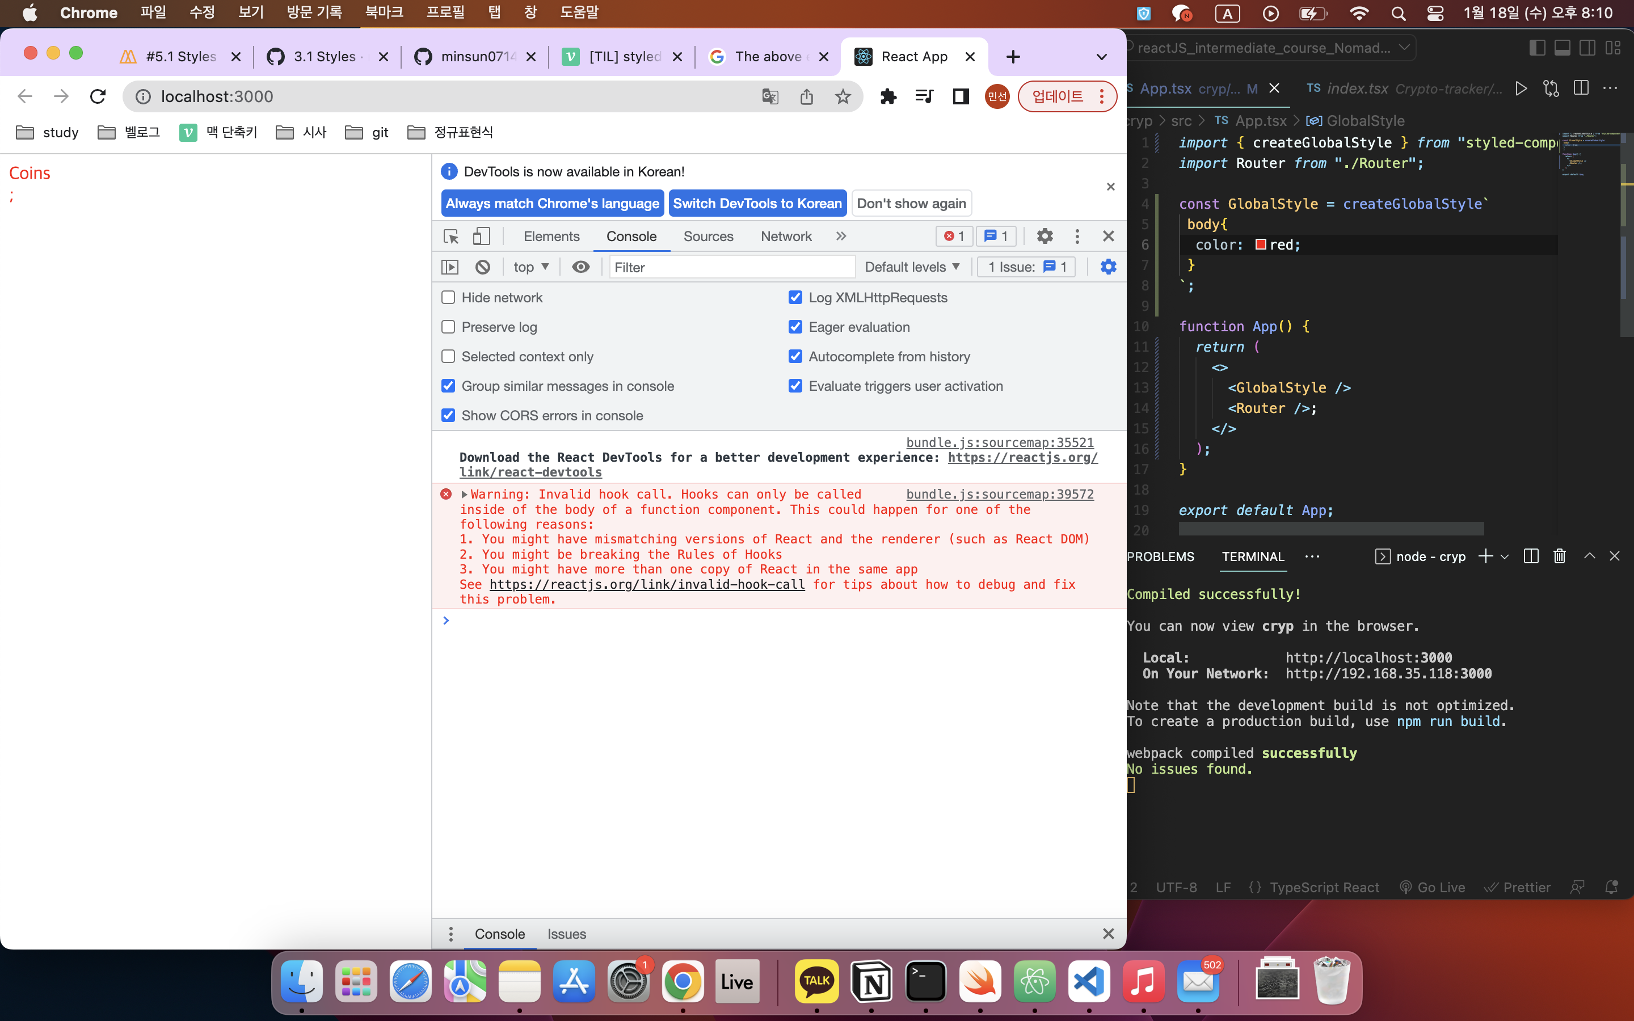
Task: Uncheck Group similar messages in console
Action: (448, 386)
